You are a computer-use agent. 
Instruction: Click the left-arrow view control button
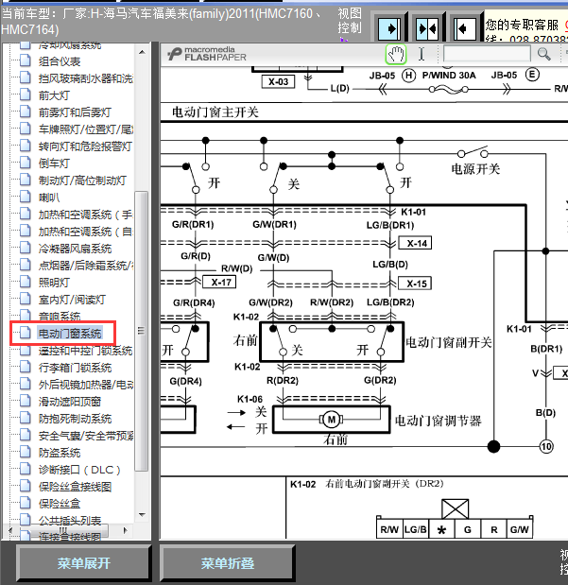(465, 28)
